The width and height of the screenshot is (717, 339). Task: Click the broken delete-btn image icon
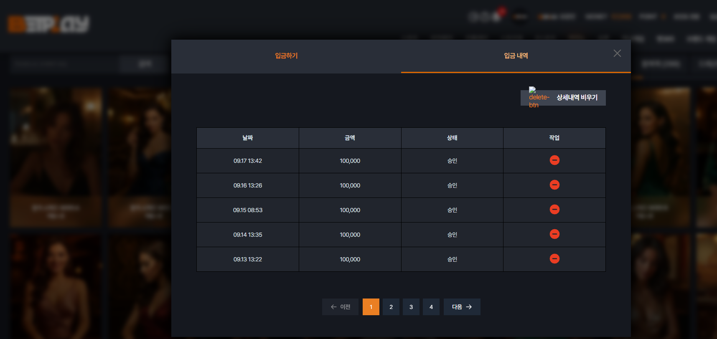click(x=539, y=97)
